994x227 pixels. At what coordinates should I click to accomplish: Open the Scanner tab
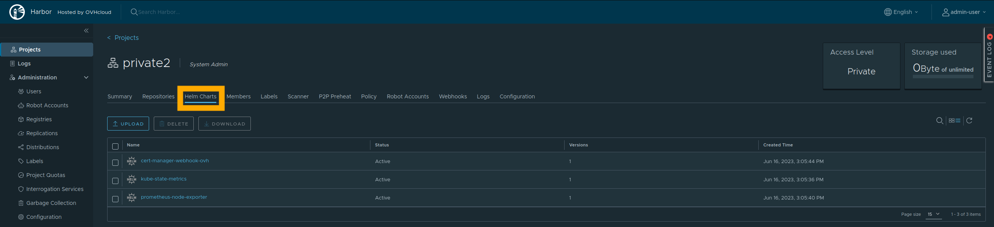298,96
